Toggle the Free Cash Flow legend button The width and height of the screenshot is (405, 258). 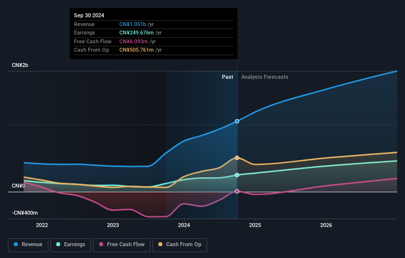tap(122, 245)
